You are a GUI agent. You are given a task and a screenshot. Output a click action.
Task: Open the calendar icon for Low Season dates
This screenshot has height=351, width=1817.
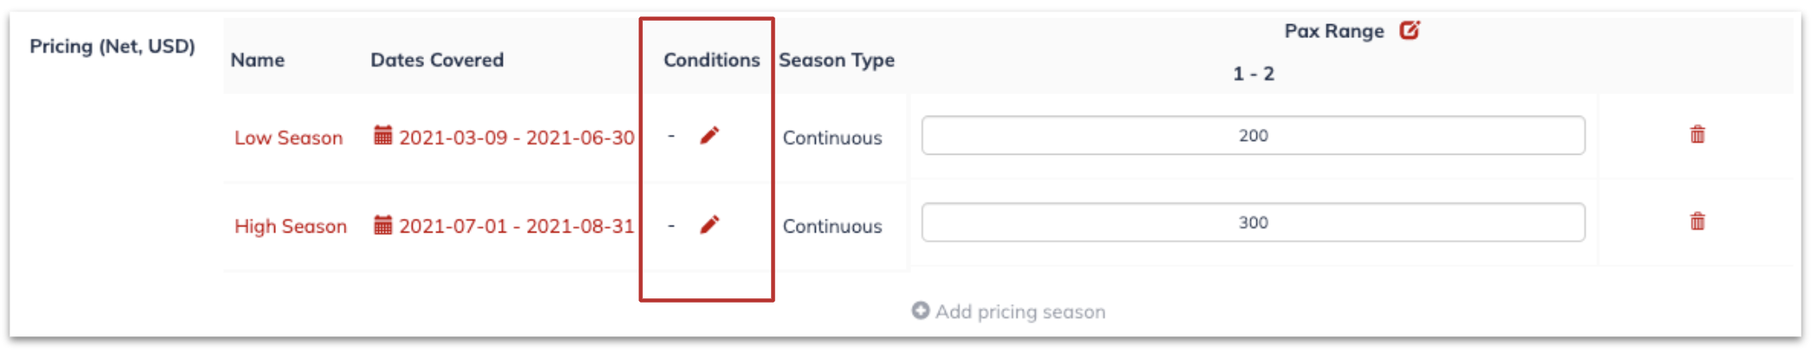point(382,135)
